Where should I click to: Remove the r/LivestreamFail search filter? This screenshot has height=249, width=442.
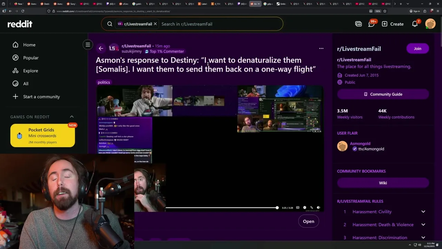point(155,24)
